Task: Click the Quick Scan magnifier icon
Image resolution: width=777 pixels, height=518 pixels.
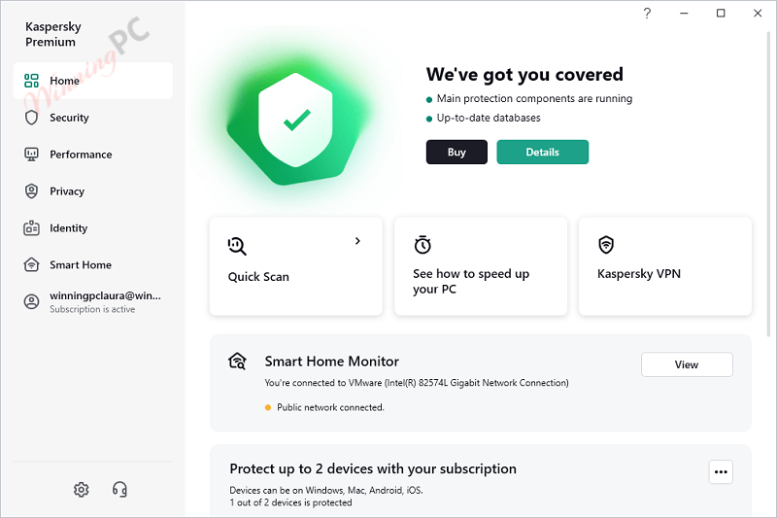Action: 237,246
